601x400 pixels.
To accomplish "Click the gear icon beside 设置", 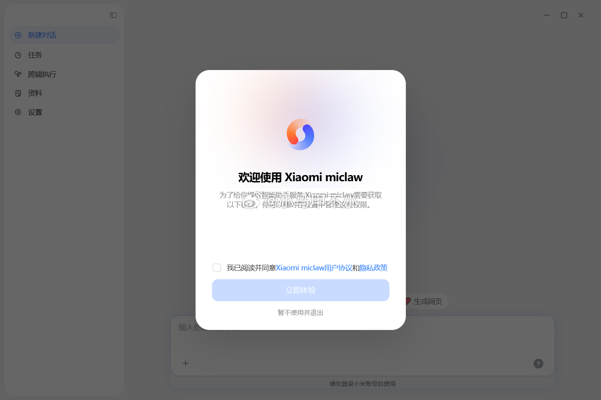I will (x=18, y=112).
